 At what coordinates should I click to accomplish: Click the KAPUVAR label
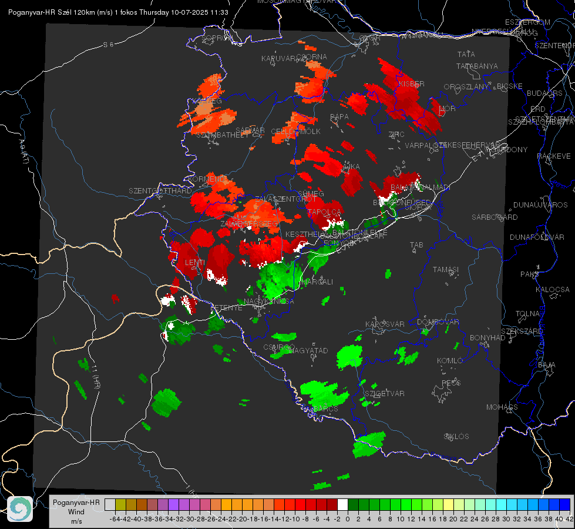[279, 58]
